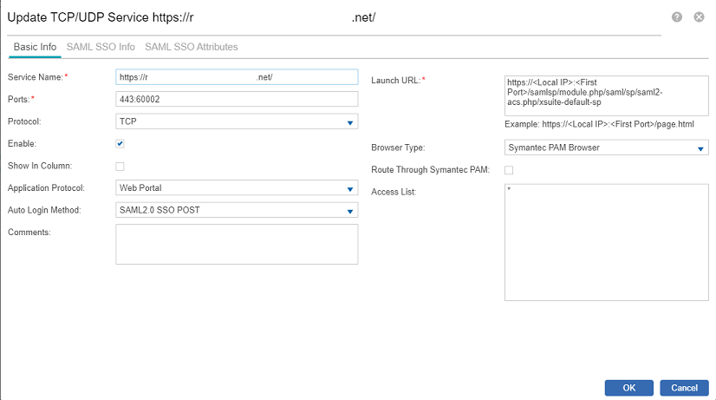
Task: Uncheck the Enable checkbox
Action: [120, 144]
